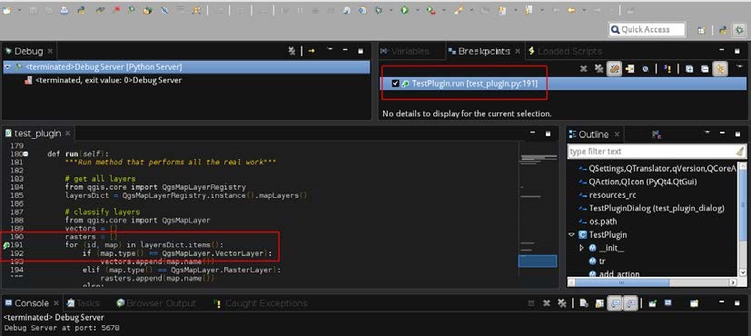Expand the __init__ node in Outline

(581, 248)
